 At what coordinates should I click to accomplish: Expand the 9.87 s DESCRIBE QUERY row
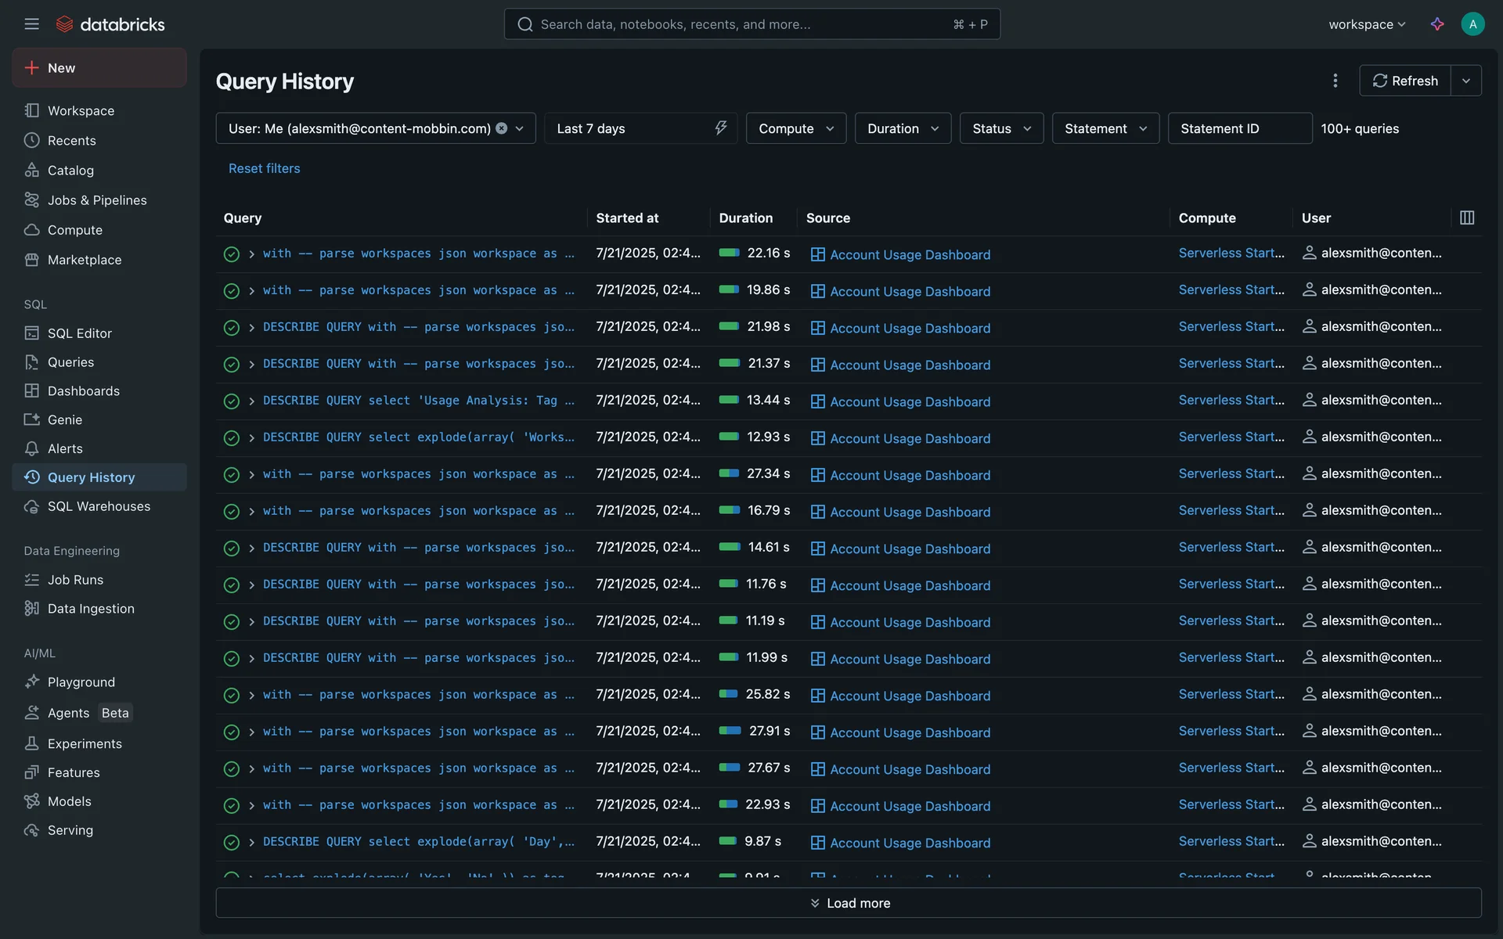251,843
